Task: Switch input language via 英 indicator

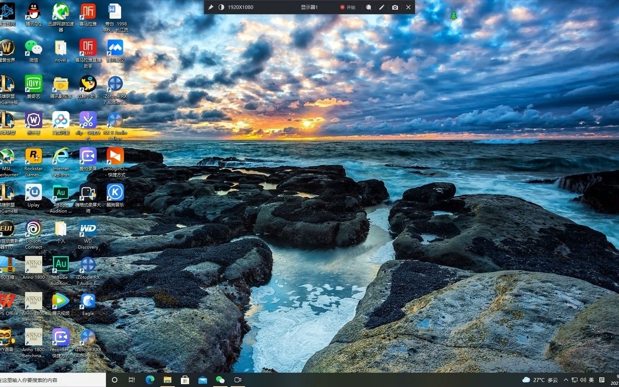Action: tap(591, 380)
